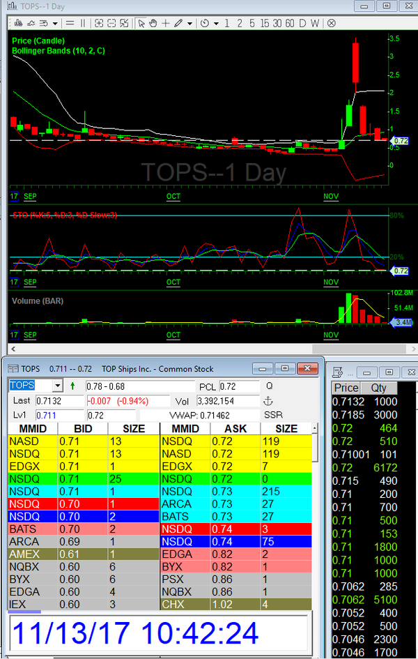The height and width of the screenshot is (659, 418).
Task: Switch chart to daily D interval
Action: [302, 23]
